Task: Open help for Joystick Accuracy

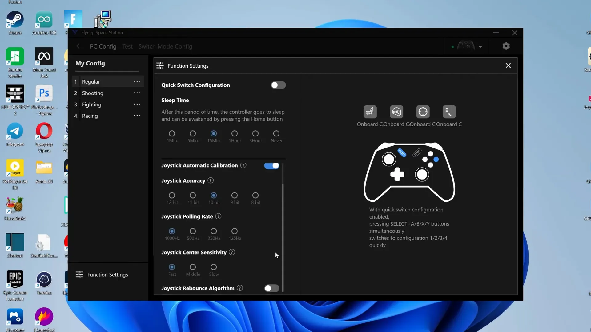Action: (211, 180)
